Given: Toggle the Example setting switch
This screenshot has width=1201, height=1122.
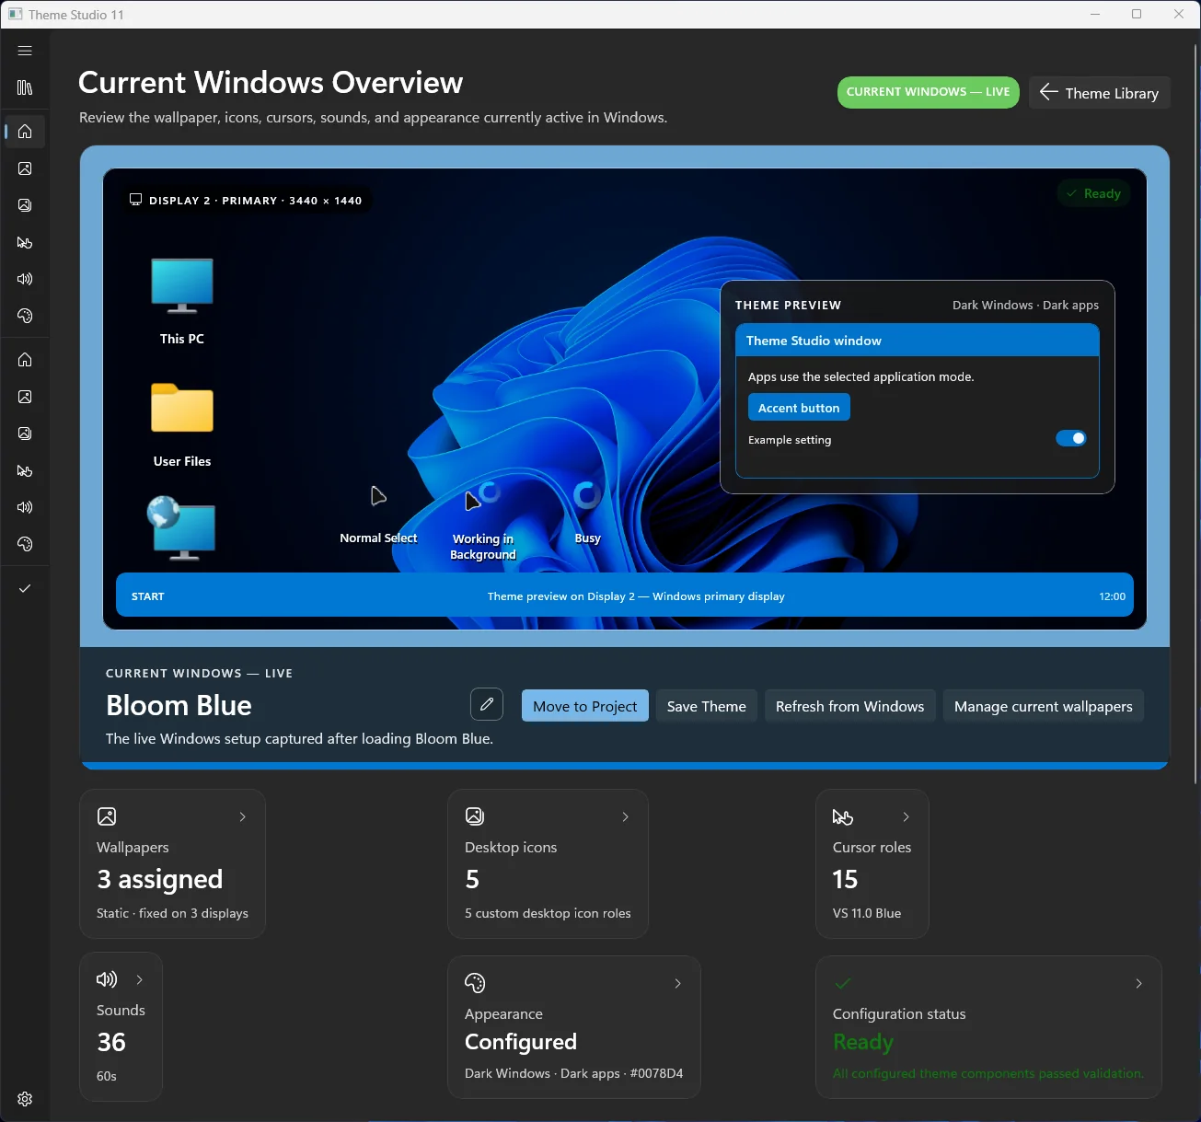Looking at the screenshot, I should tap(1071, 438).
